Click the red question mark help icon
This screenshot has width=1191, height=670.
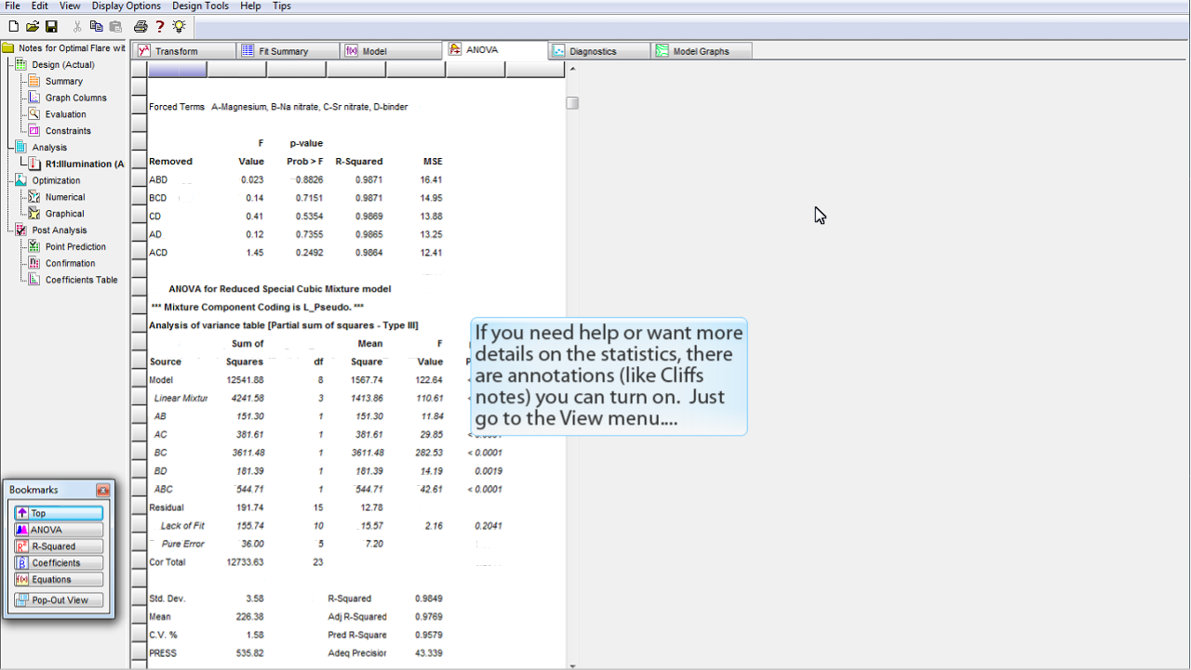[x=160, y=27]
